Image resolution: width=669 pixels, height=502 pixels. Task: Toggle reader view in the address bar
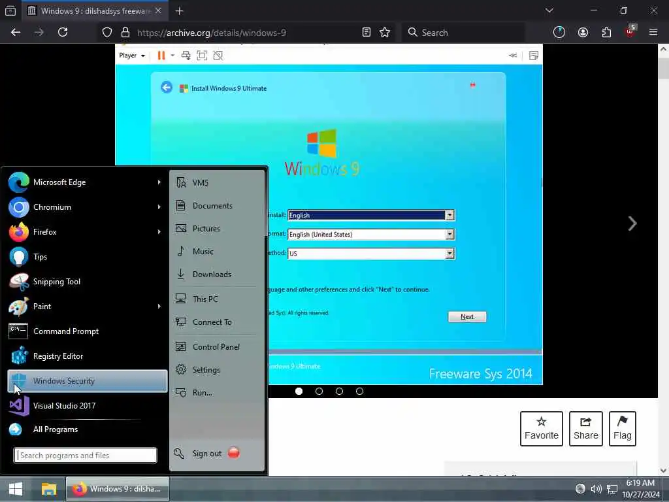pos(366,33)
